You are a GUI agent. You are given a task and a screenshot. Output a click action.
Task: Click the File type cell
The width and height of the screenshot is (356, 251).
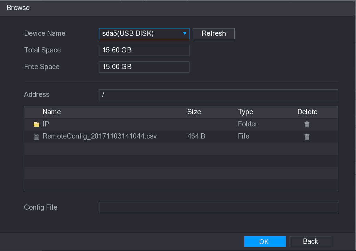click(244, 136)
